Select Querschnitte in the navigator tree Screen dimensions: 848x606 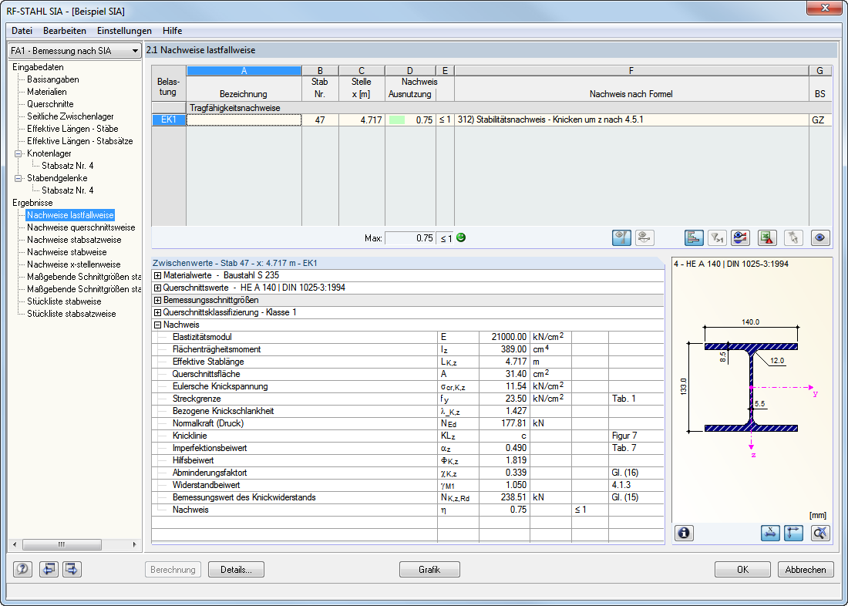pos(50,104)
